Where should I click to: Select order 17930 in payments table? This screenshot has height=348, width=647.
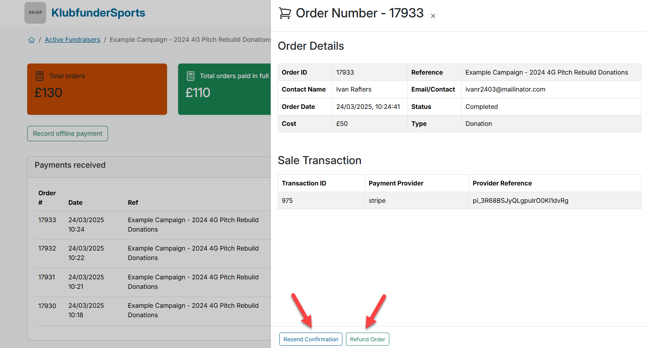click(x=47, y=306)
